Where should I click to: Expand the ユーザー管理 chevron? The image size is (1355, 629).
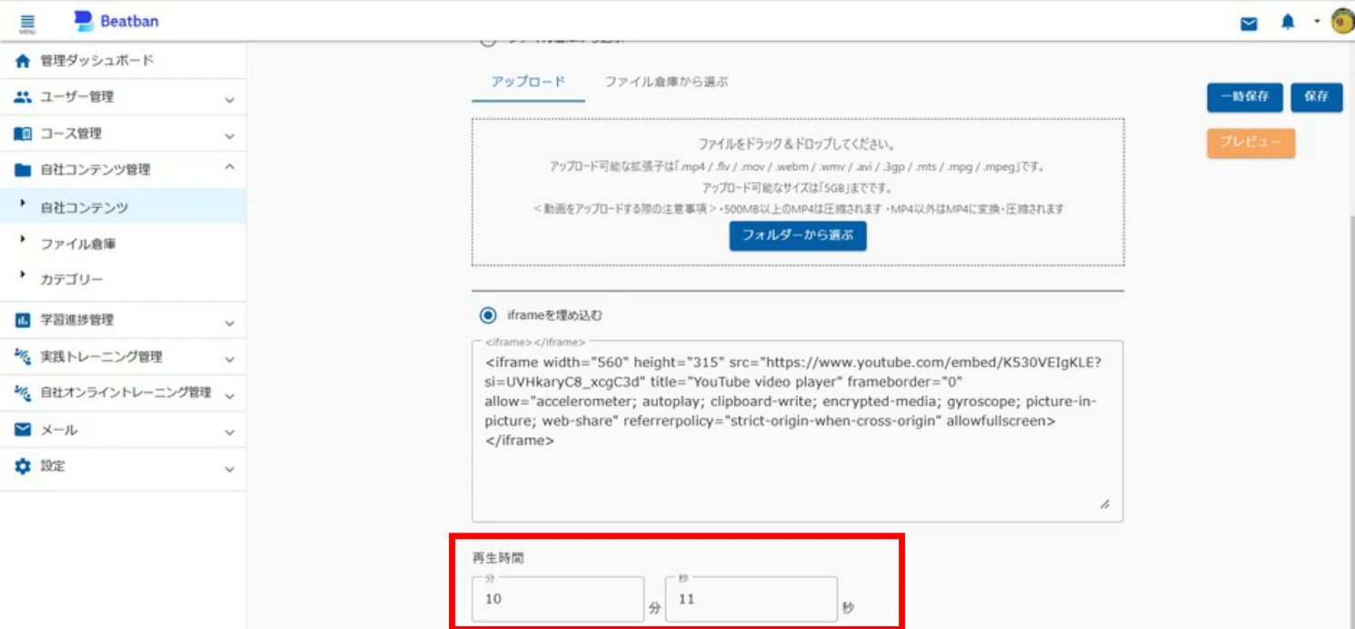[229, 100]
